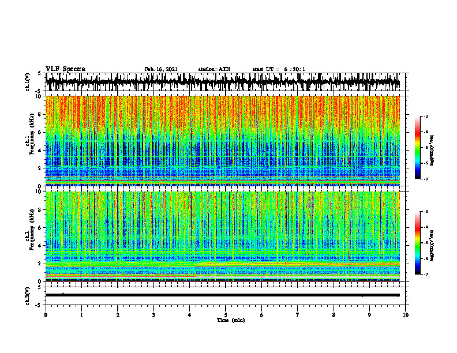This screenshot has width=457, height=353.
Task: Click the "ch.3(V)" axis label of the bottom panel
Action: click(28, 296)
